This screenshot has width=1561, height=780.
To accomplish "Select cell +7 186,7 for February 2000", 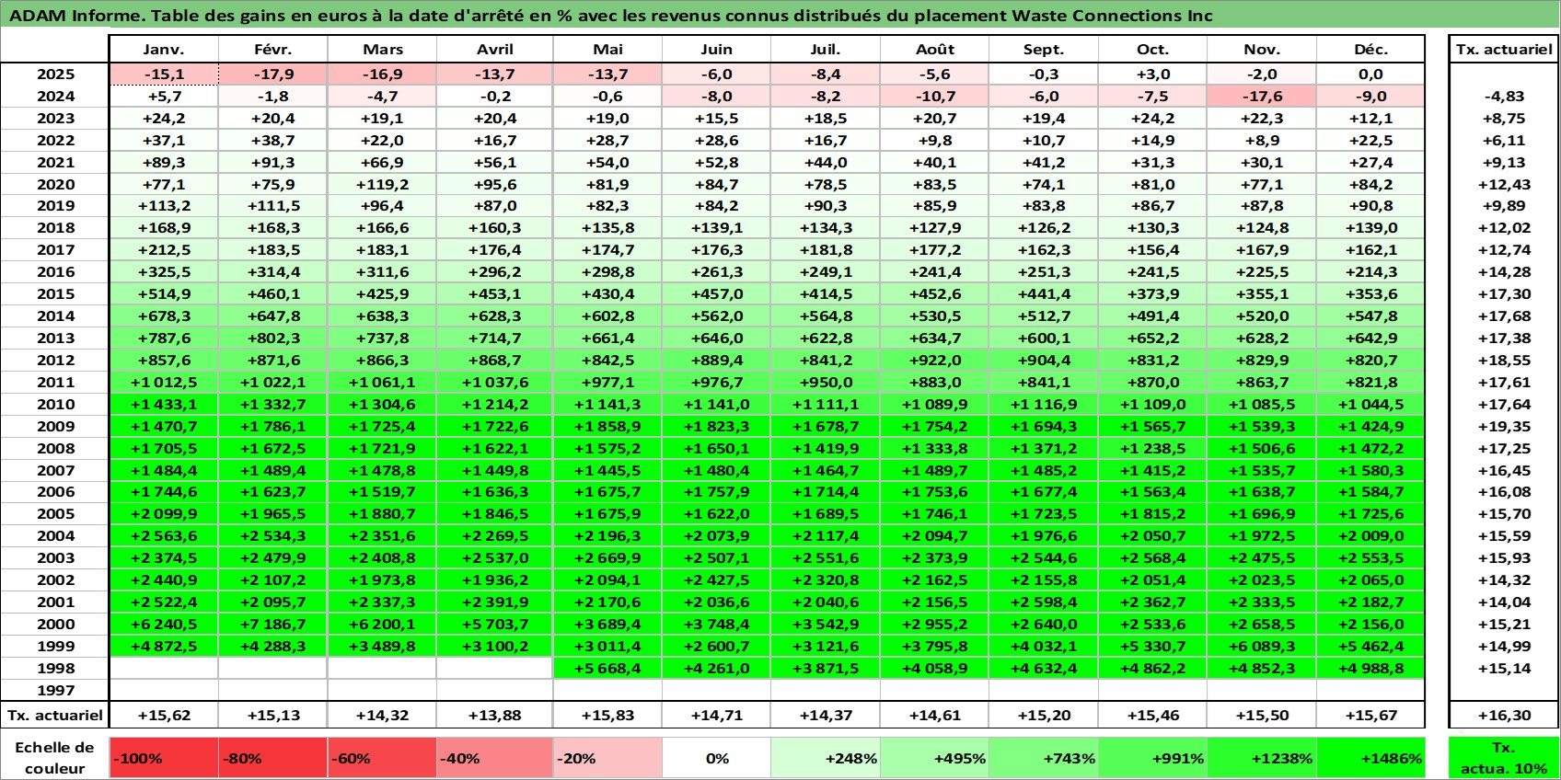I will pyautogui.click(x=273, y=624).
